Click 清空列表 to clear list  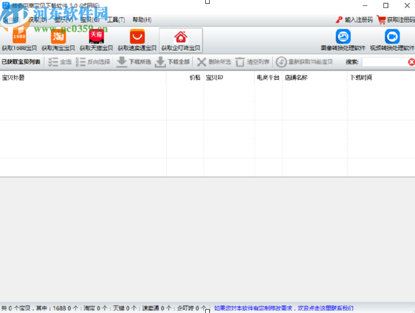(253, 62)
